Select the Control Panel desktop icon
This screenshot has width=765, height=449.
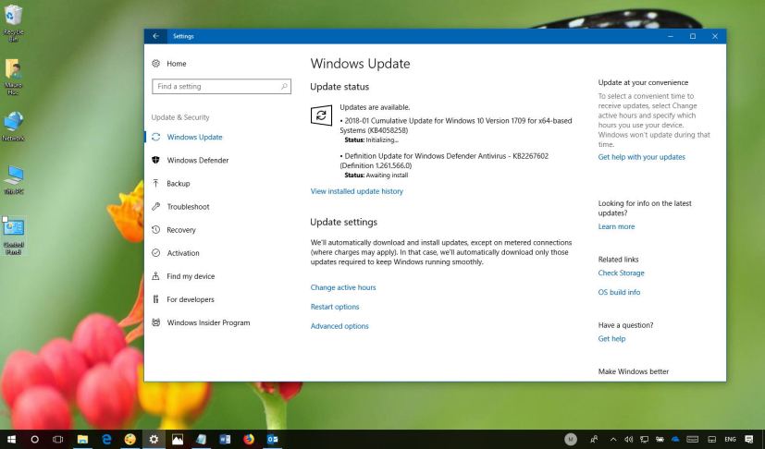pos(14,236)
